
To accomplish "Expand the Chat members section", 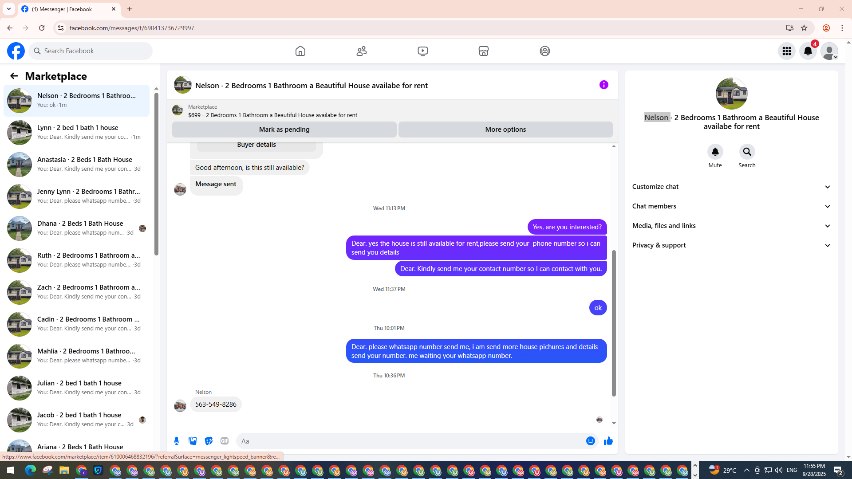I will [x=731, y=206].
